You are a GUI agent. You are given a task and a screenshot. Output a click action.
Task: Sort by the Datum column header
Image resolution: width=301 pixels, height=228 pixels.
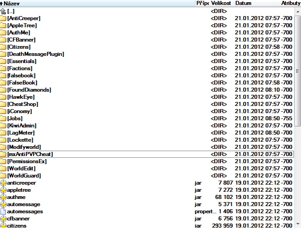click(257, 3)
